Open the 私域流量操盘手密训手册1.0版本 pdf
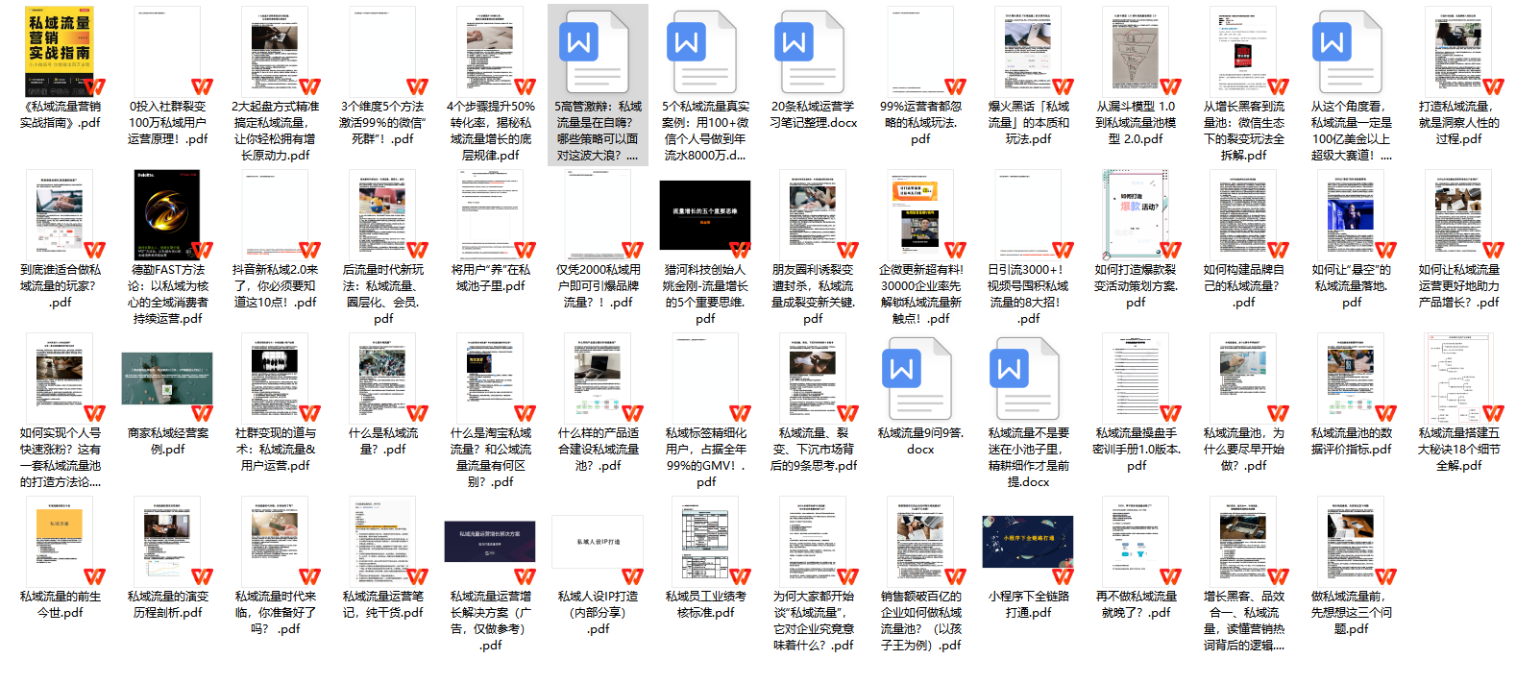 point(1136,377)
